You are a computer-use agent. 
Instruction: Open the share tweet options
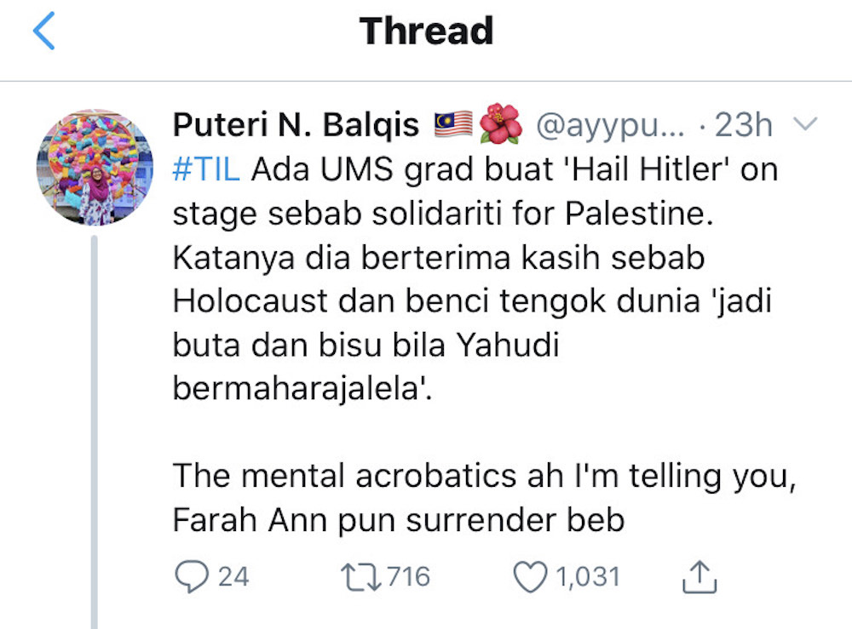pyautogui.click(x=700, y=575)
